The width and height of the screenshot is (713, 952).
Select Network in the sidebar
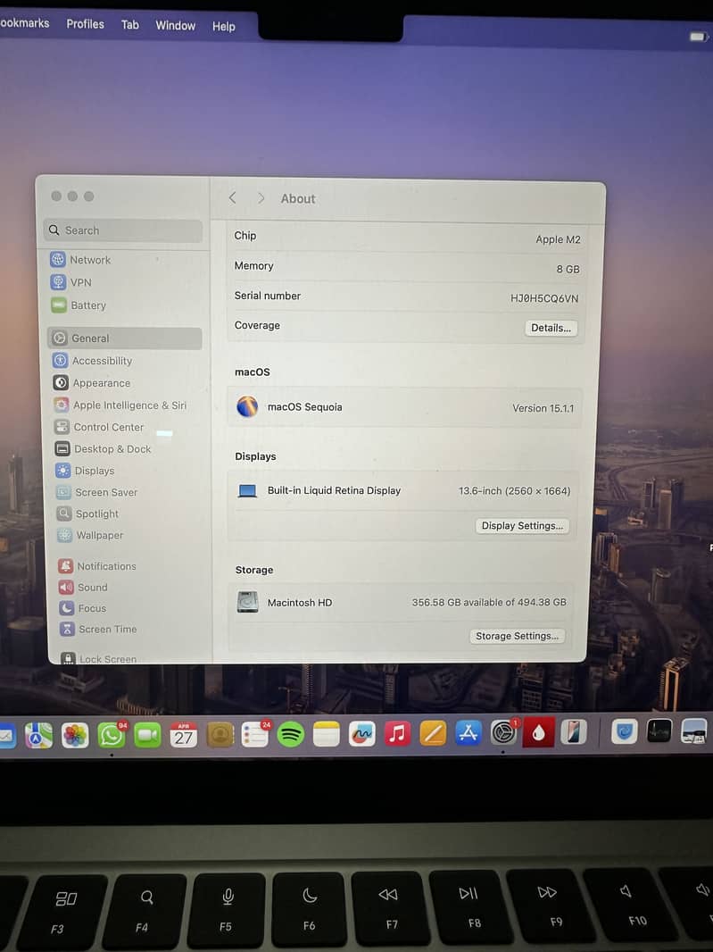pyautogui.click(x=90, y=260)
